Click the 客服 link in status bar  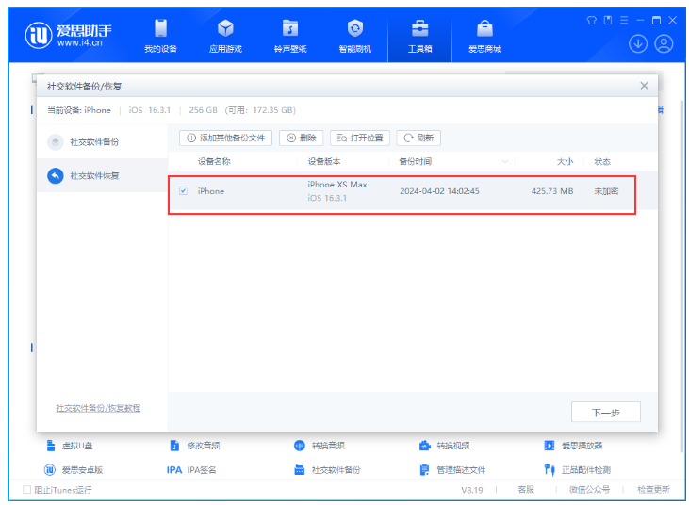click(526, 490)
